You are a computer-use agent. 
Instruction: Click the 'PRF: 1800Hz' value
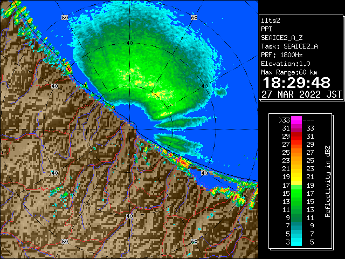tap(281, 55)
